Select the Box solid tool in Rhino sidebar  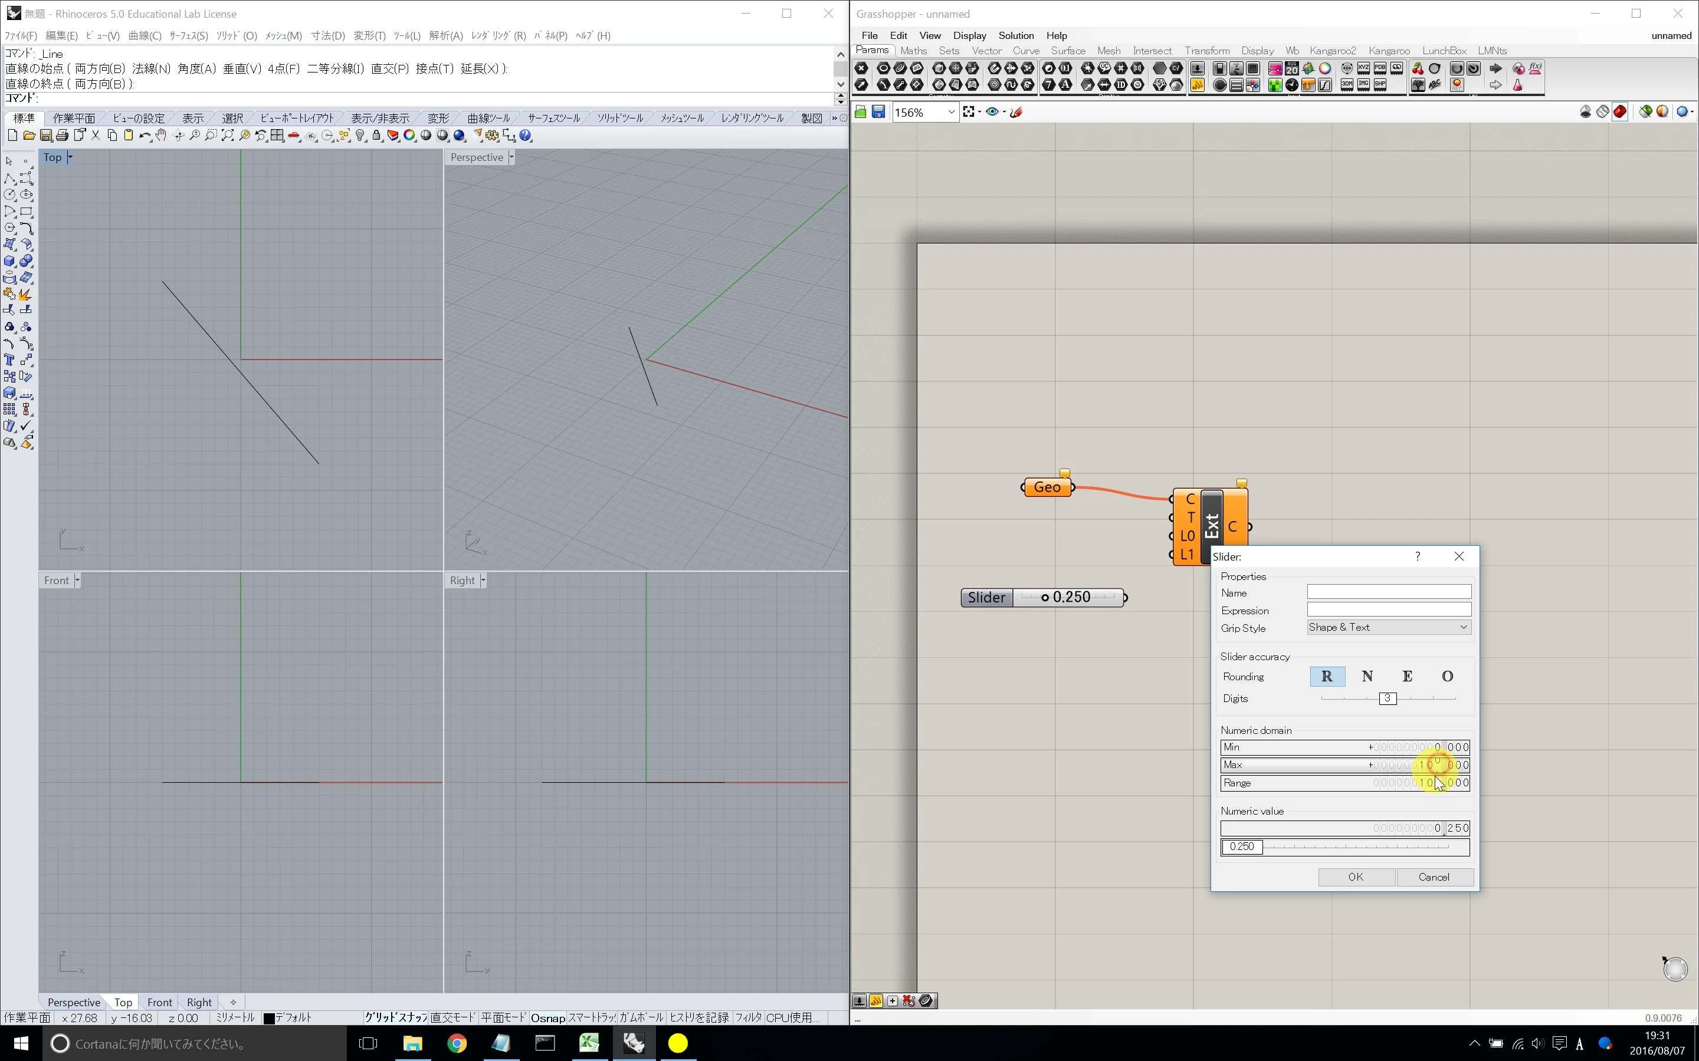click(10, 261)
